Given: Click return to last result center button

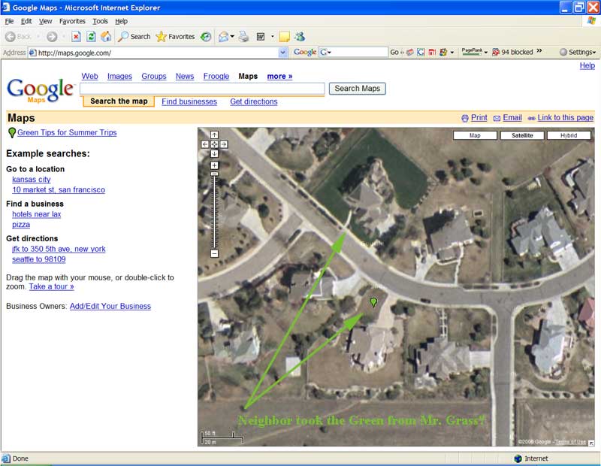Looking at the screenshot, I should coord(215,144).
